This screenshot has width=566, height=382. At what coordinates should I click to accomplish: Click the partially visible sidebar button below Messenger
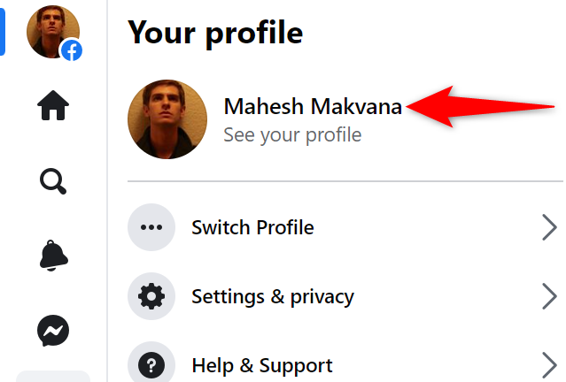(x=53, y=377)
